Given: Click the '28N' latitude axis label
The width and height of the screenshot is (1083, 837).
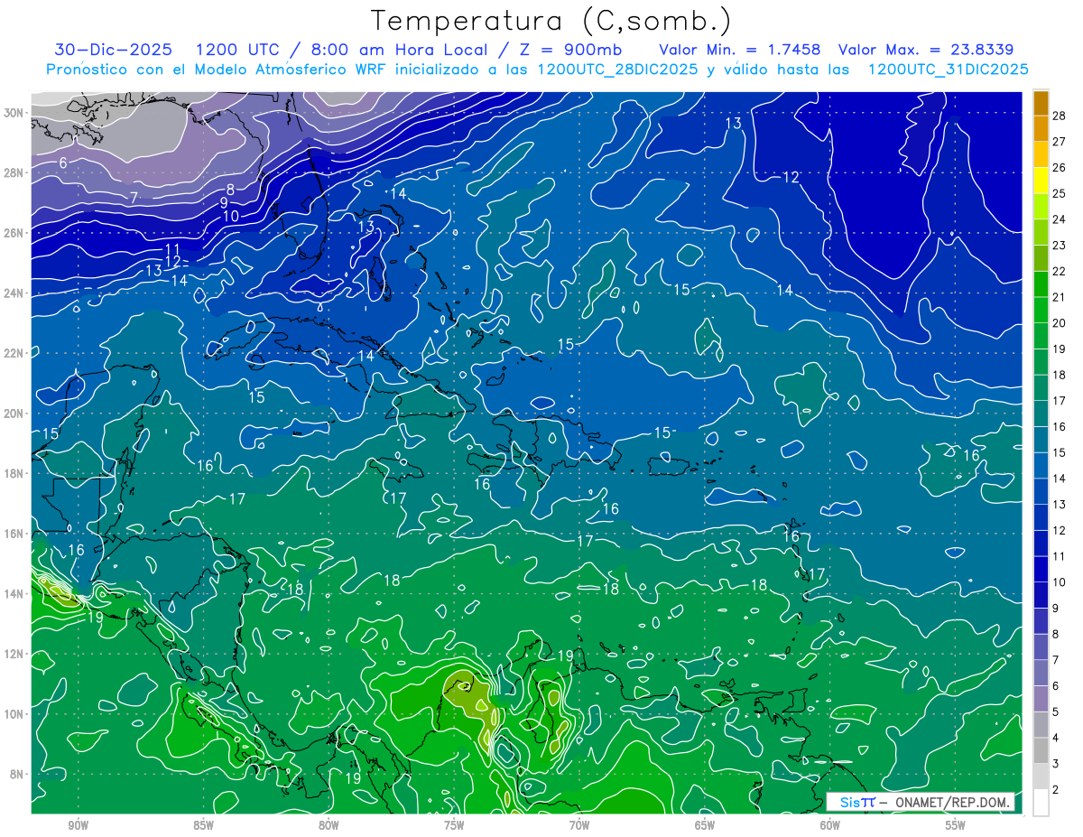Looking at the screenshot, I should pos(15,172).
